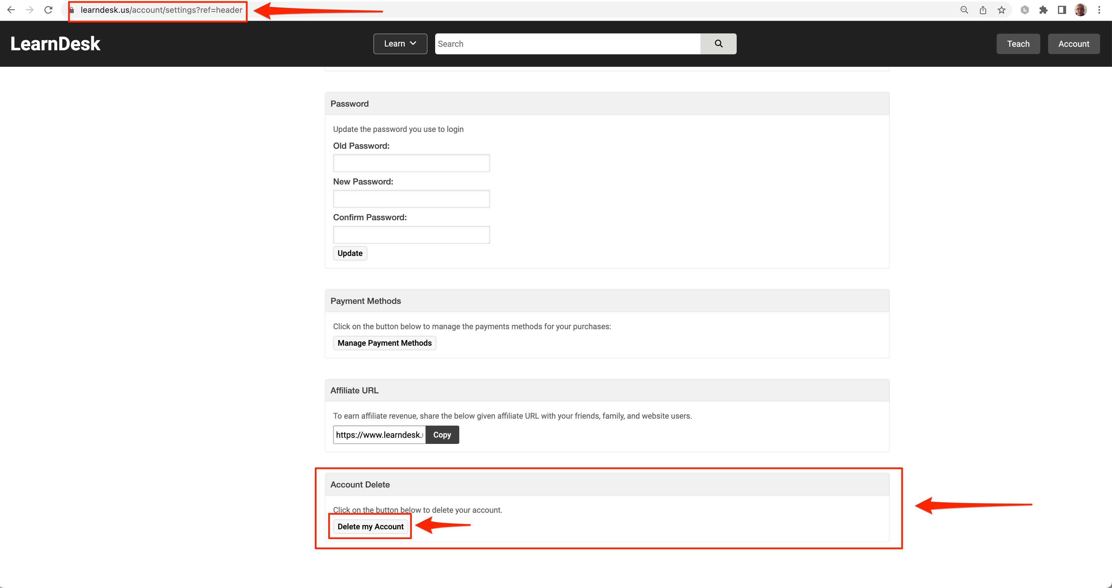This screenshot has height=588, width=1112.
Task: Click the browser address bar URL
Action: [161, 10]
